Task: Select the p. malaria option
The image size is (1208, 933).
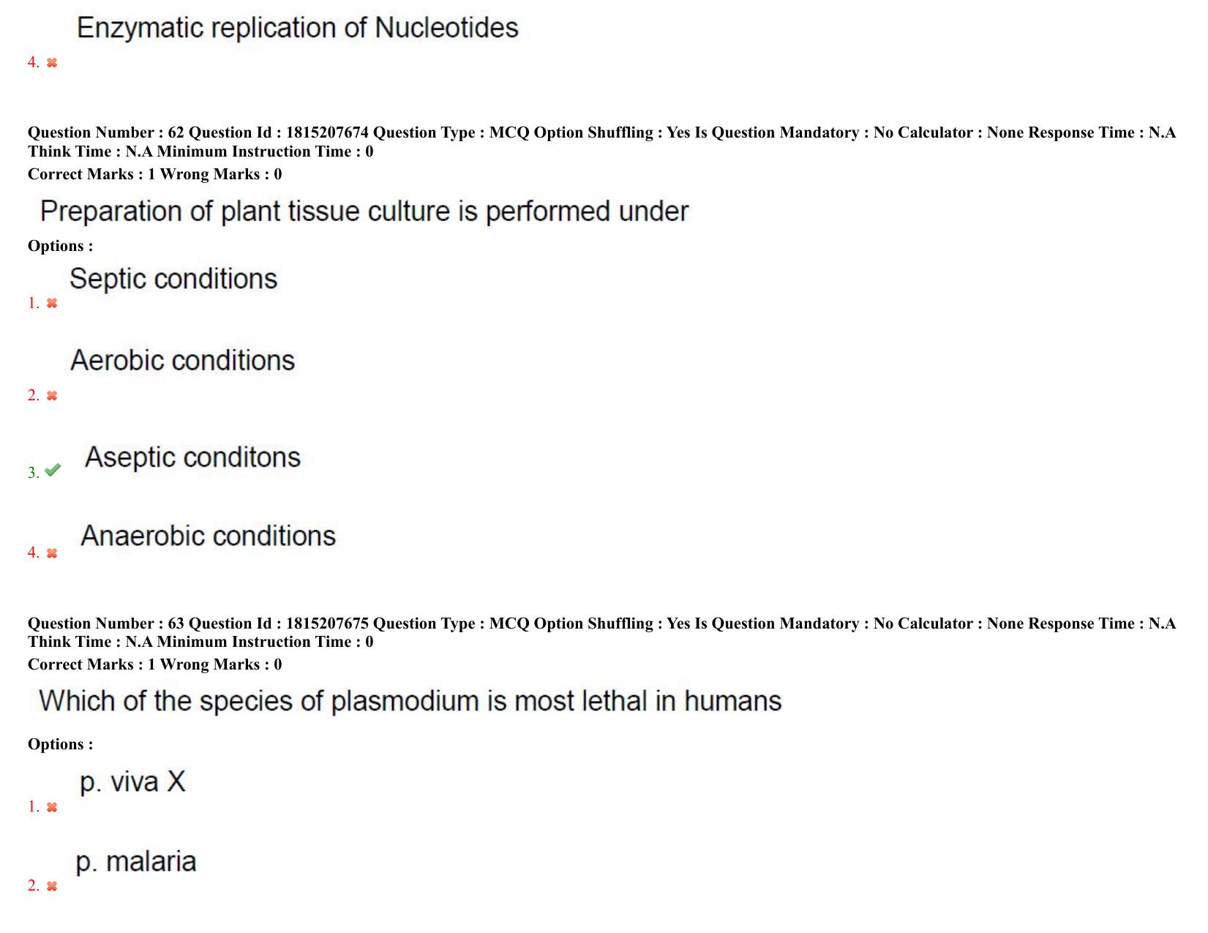Action: pos(136,862)
